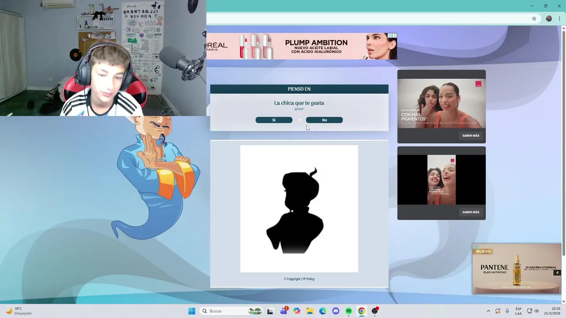The height and width of the screenshot is (318, 566).
Task: Open the OBS recording app in taskbar
Action: pos(375,311)
